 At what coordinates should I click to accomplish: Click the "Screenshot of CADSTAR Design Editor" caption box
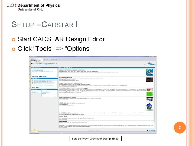[96, 138]
